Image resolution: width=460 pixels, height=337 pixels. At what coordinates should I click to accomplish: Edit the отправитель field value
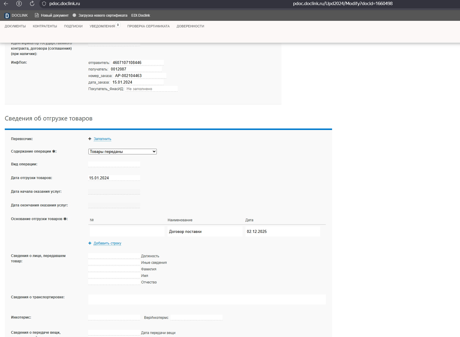(x=138, y=62)
